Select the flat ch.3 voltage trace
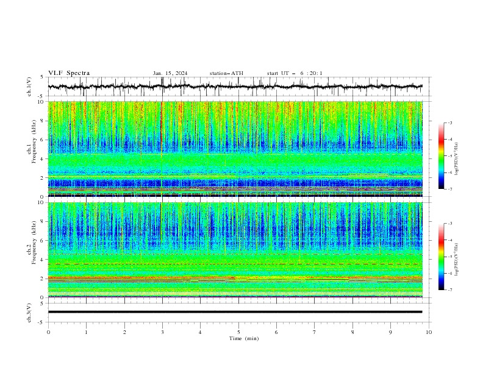This screenshot has height=373, width=483. point(235,312)
